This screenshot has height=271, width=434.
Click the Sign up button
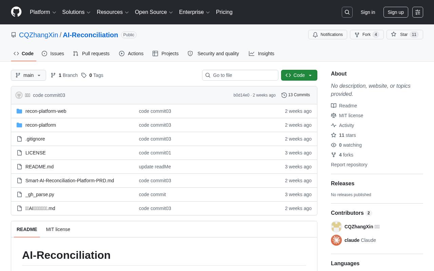point(396,12)
